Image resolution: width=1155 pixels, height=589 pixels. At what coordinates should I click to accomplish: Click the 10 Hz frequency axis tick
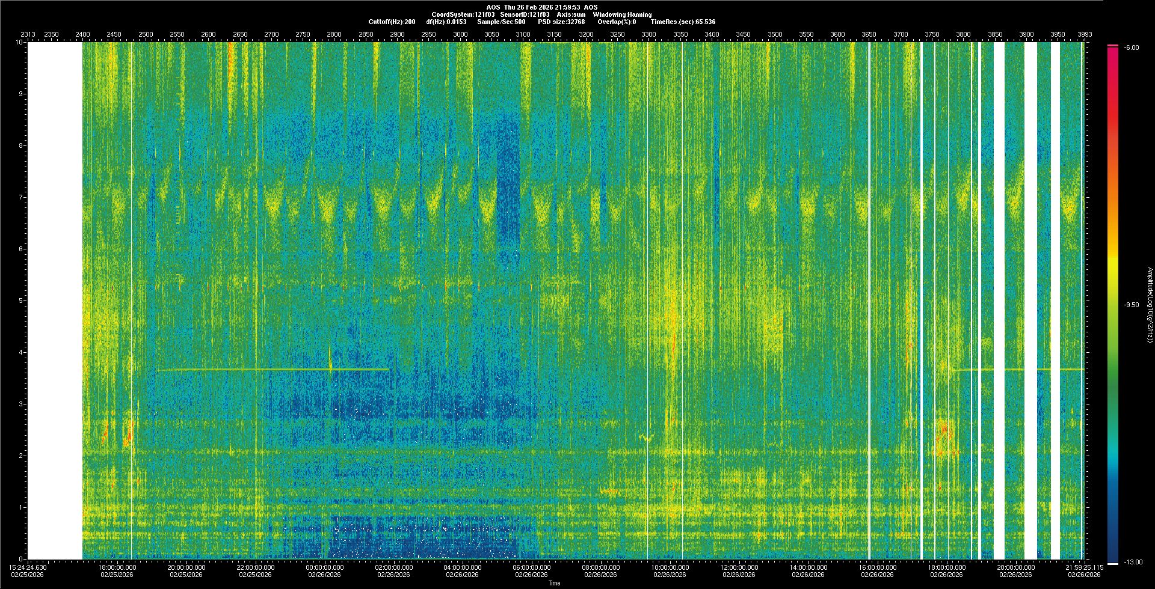point(19,43)
